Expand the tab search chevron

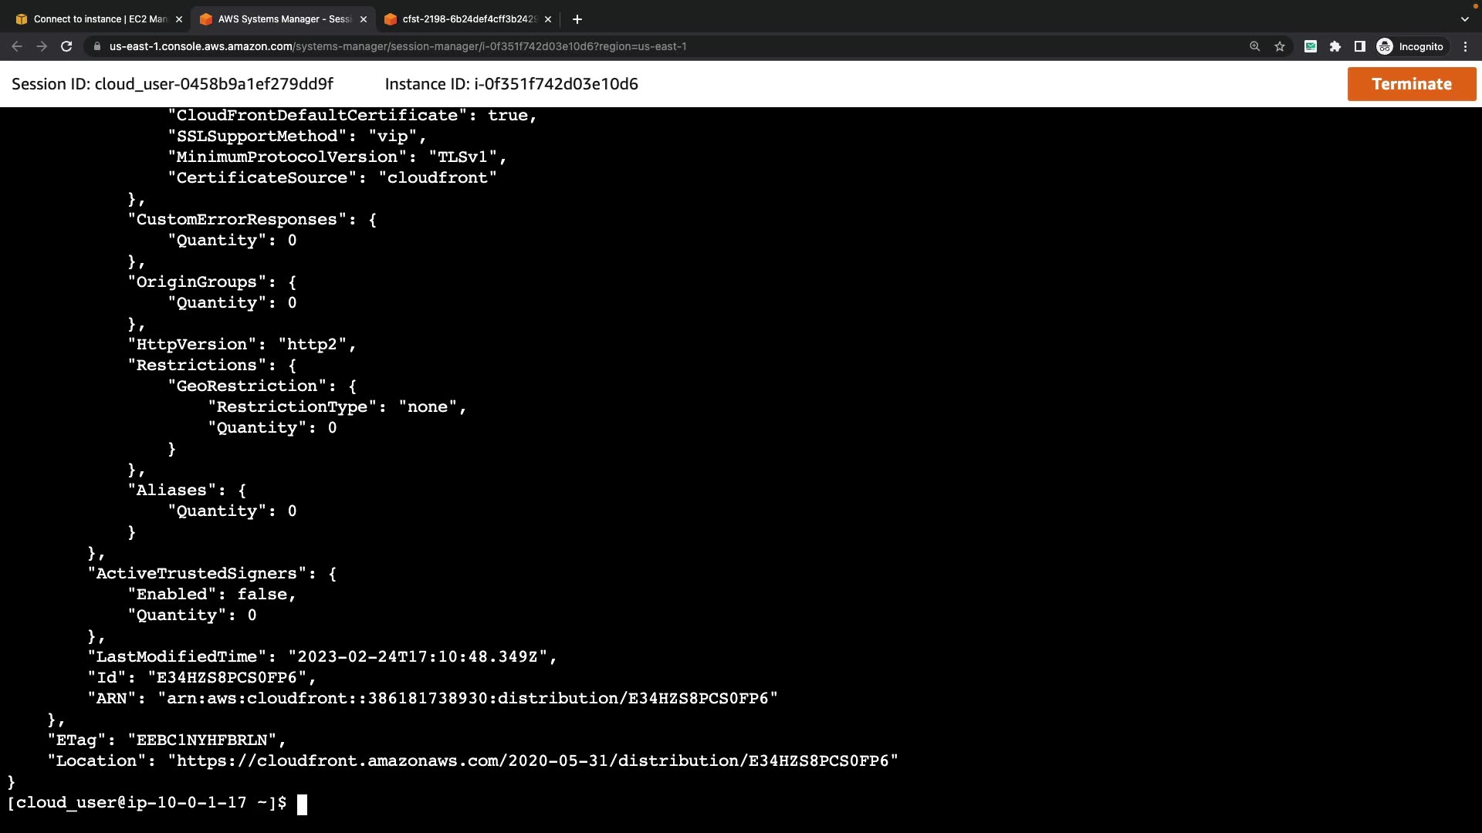pos(1465,19)
